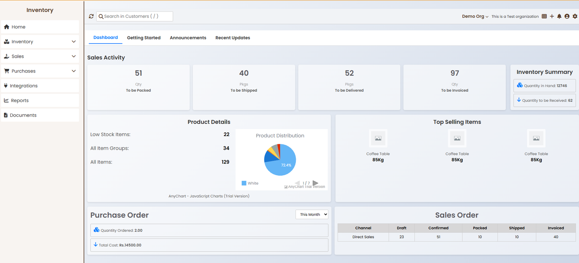Go to next chart legend page
This screenshot has width=579, height=263.
pos(315,183)
